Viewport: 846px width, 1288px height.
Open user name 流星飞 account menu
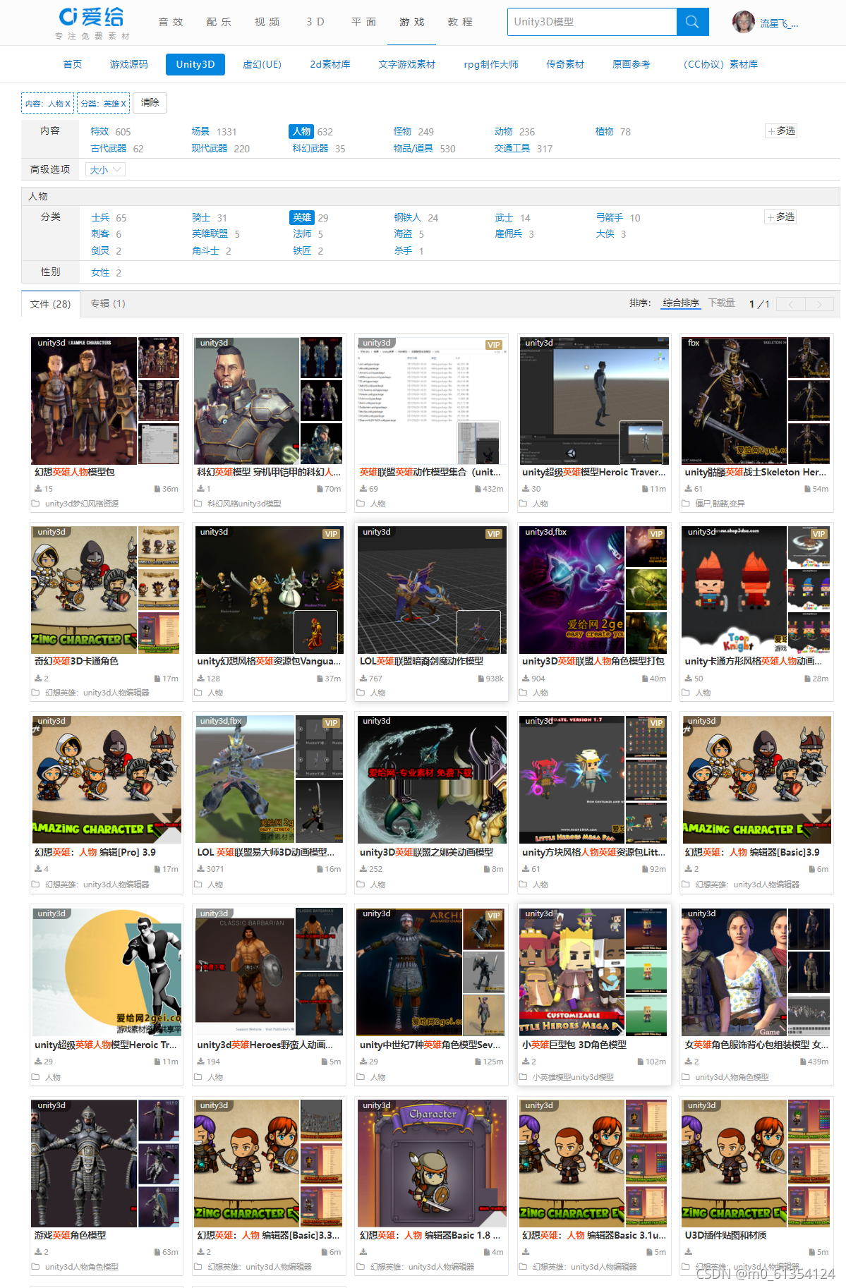tap(779, 23)
